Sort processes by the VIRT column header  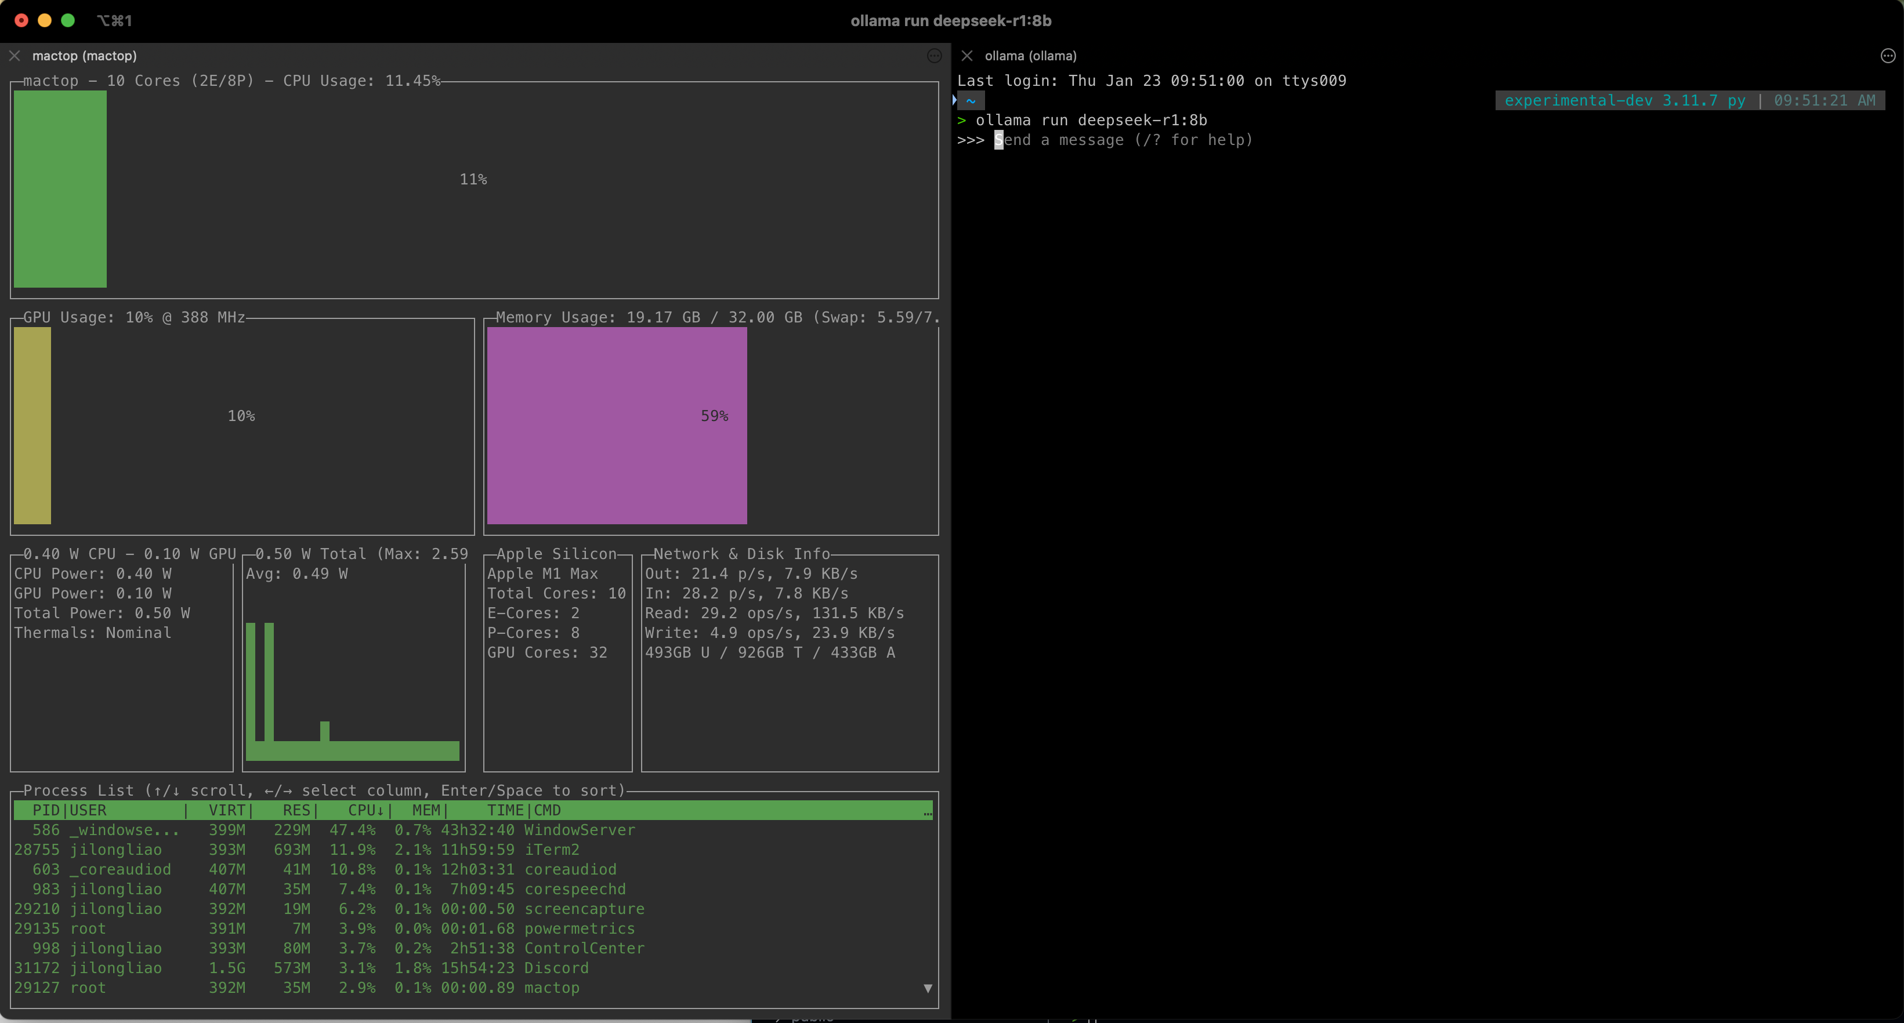[227, 810]
